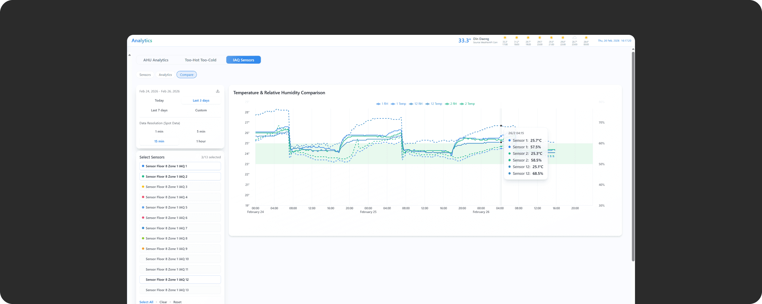The width and height of the screenshot is (762, 304).
Task: Toggle the 1 RH legend series
Action: 382,104
